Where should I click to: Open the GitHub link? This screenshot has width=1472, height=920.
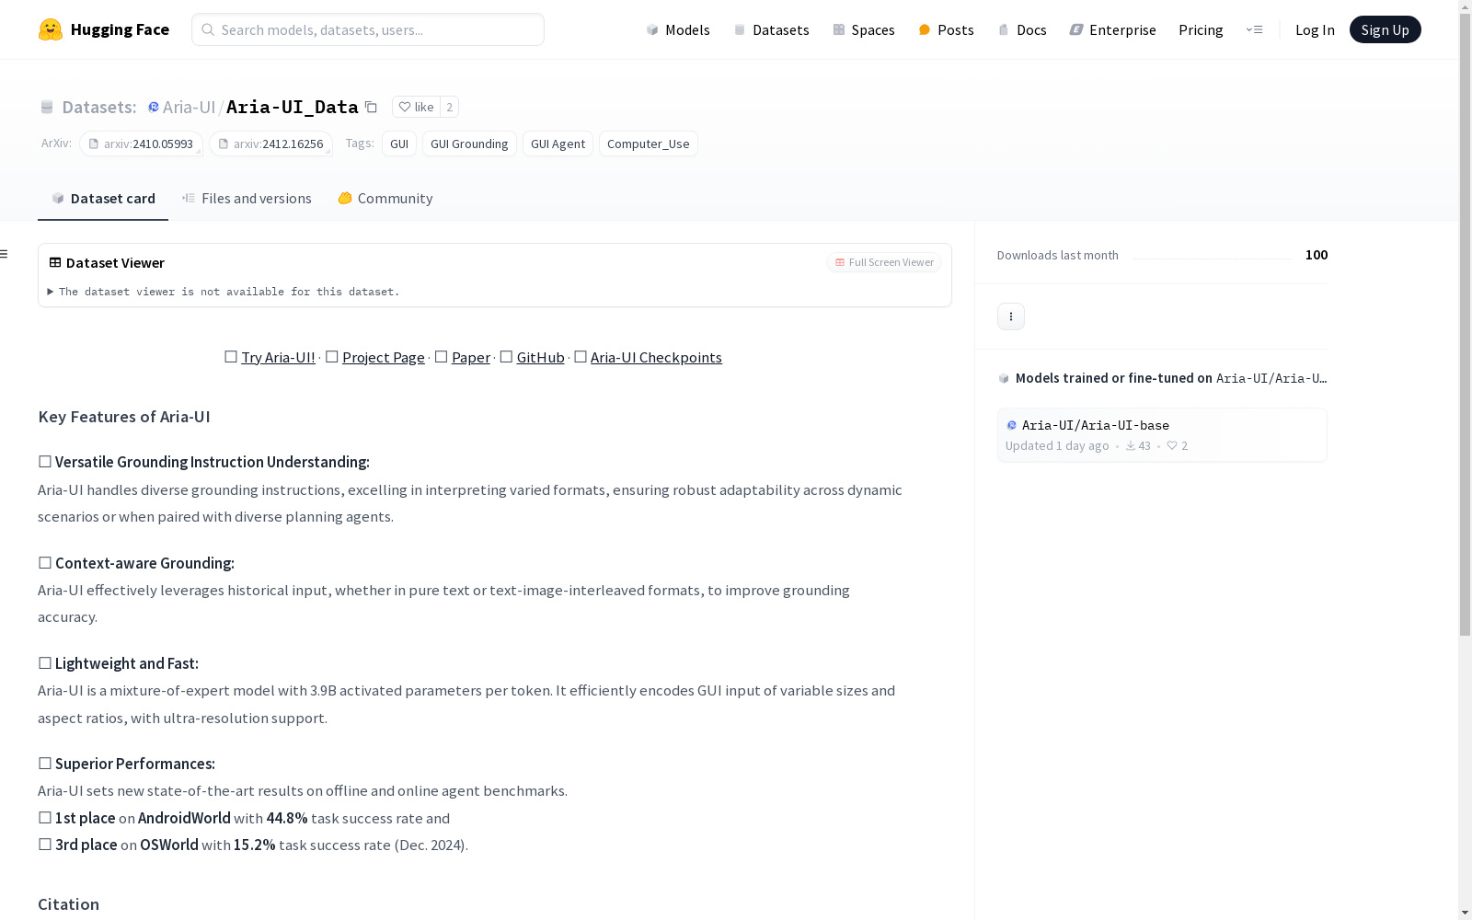[540, 357]
